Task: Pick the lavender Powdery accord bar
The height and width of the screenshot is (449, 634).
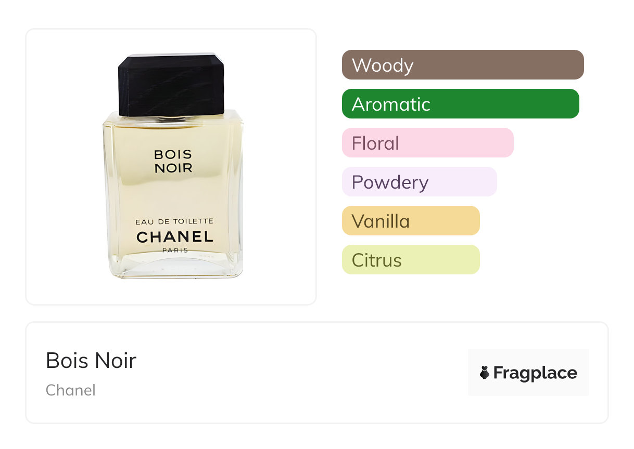Action: (x=419, y=182)
